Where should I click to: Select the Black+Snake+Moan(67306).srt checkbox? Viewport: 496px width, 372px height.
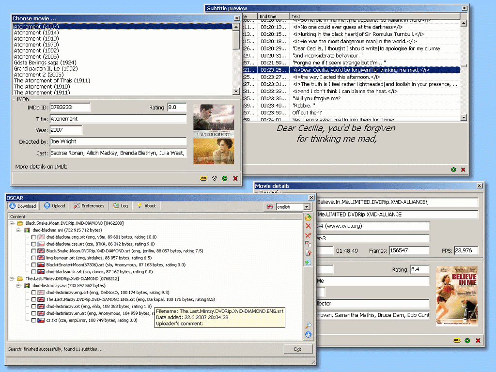pyautogui.click(x=33, y=265)
